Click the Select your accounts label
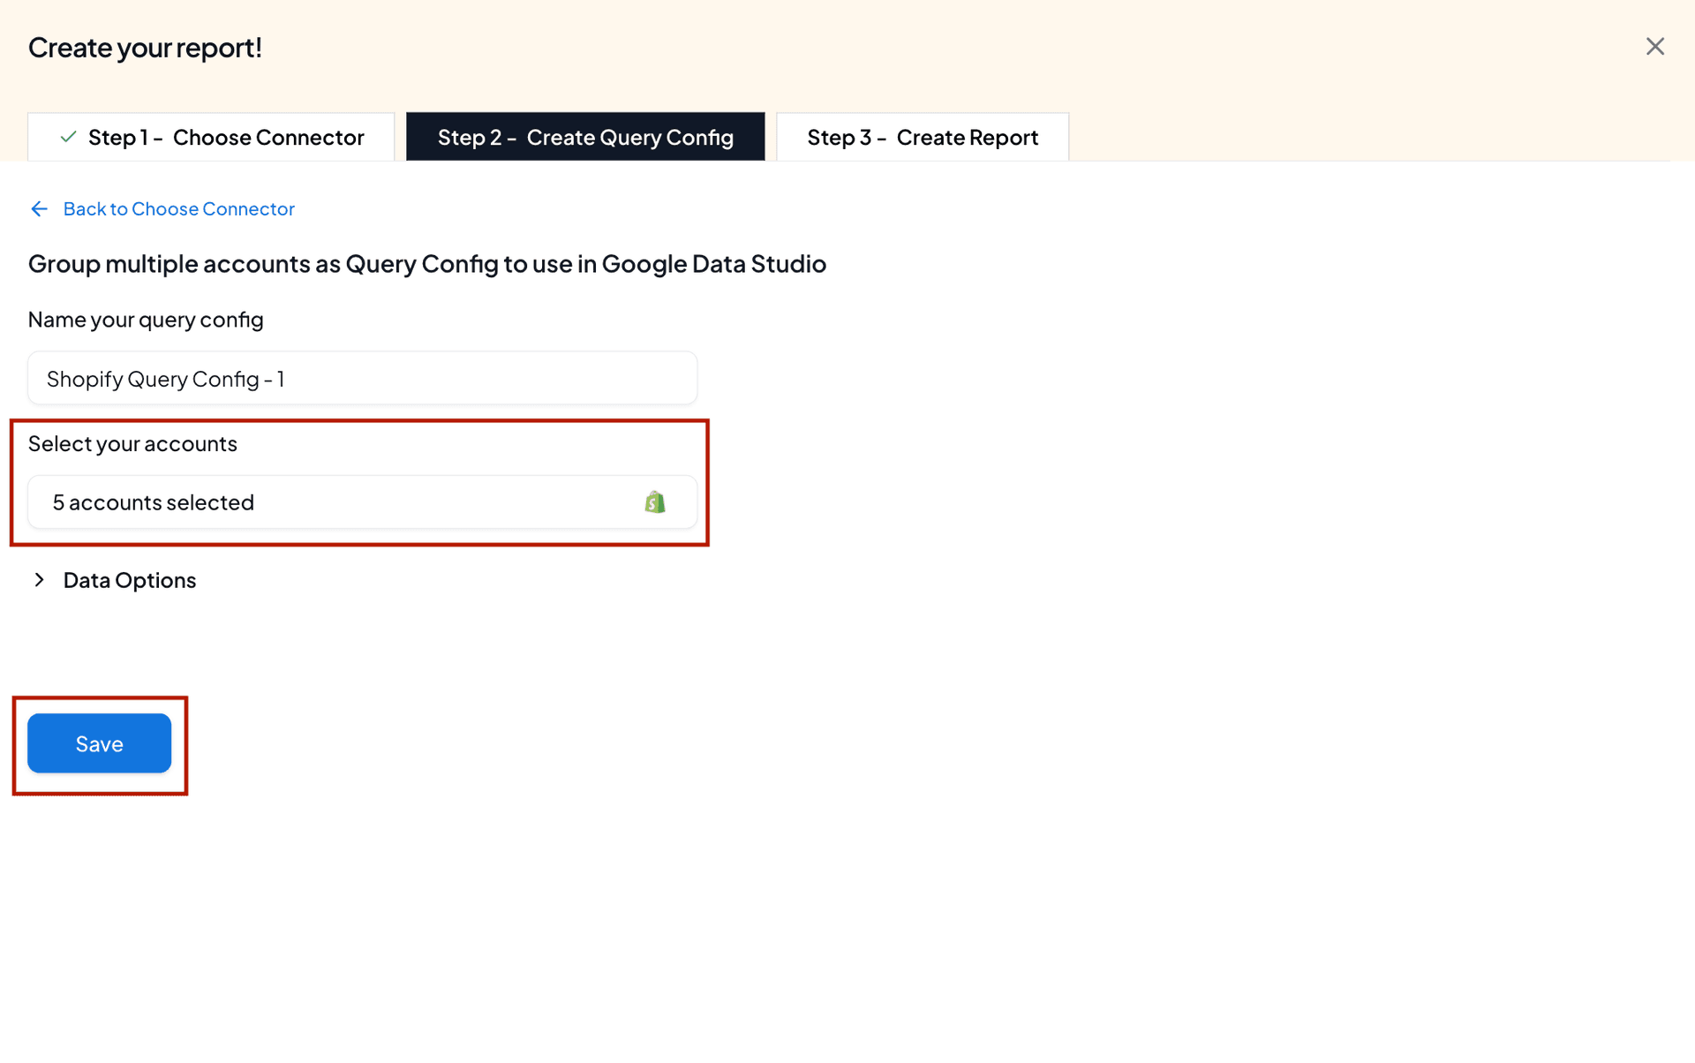The width and height of the screenshot is (1695, 1063). [132, 443]
